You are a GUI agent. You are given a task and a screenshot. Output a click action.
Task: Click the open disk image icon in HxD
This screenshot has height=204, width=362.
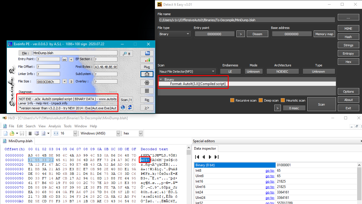pyautogui.click(x=44, y=133)
